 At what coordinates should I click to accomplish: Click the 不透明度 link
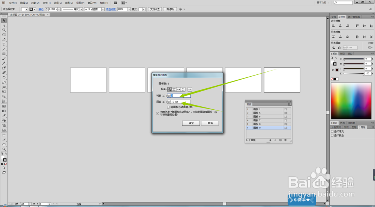tap(111, 9)
